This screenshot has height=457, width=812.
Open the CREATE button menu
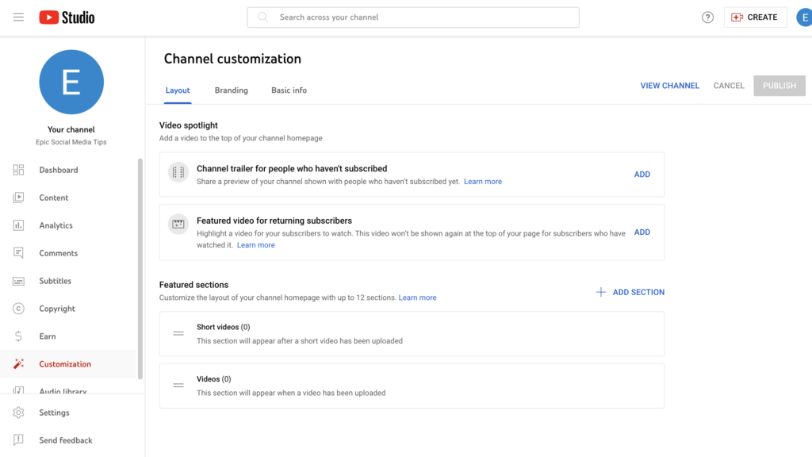point(755,17)
